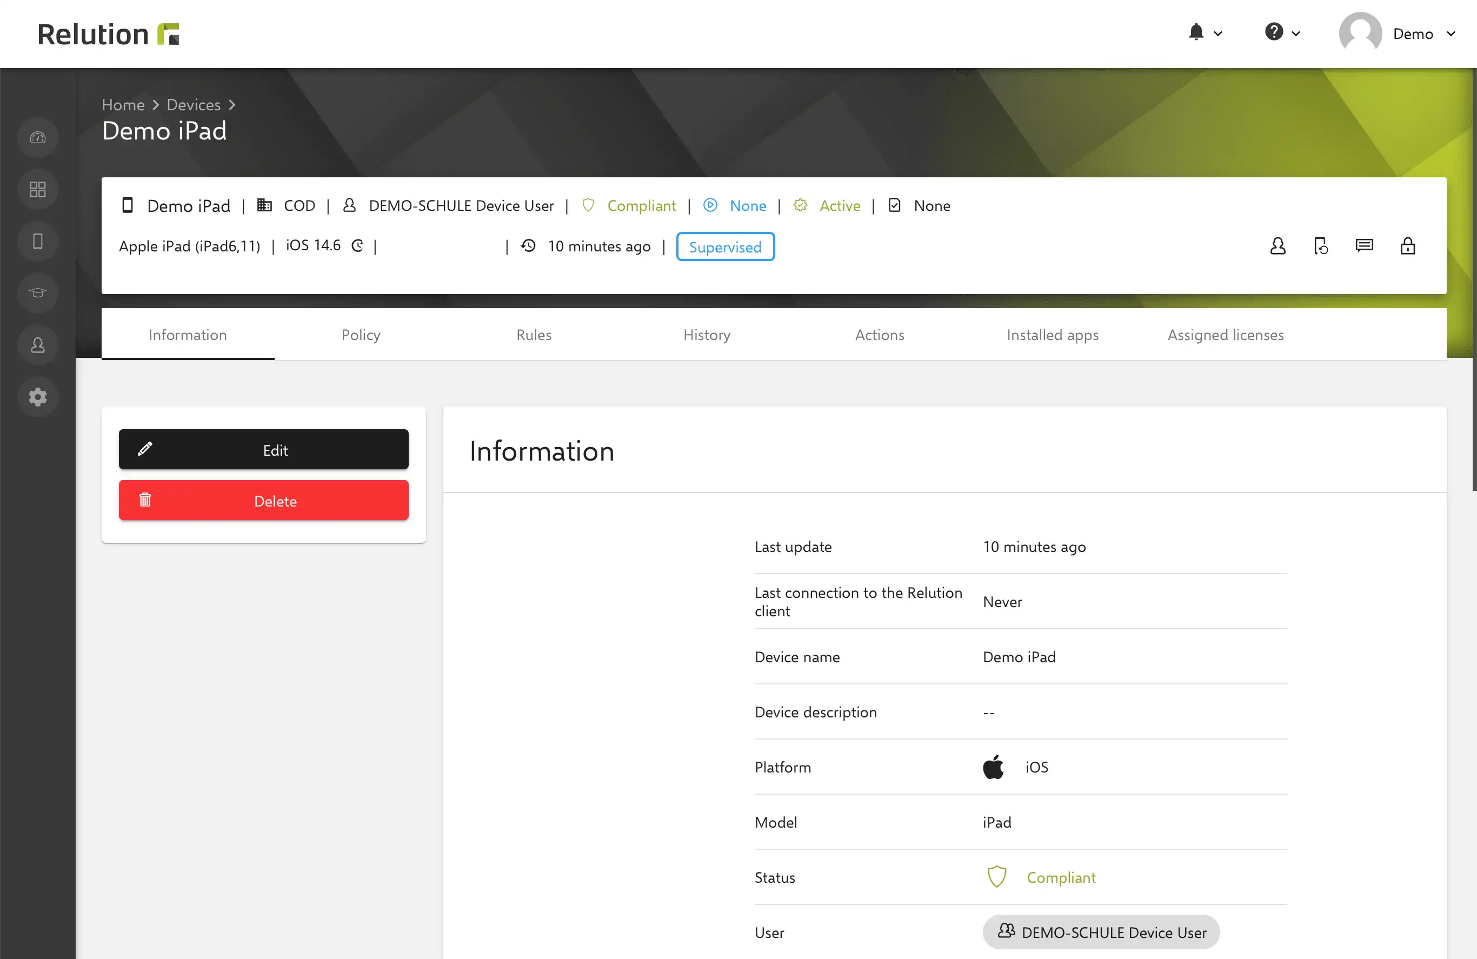Open the education graduation cap sidebar icon
This screenshot has width=1477, height=959.
pyautogui.click(x=38, y=292)
